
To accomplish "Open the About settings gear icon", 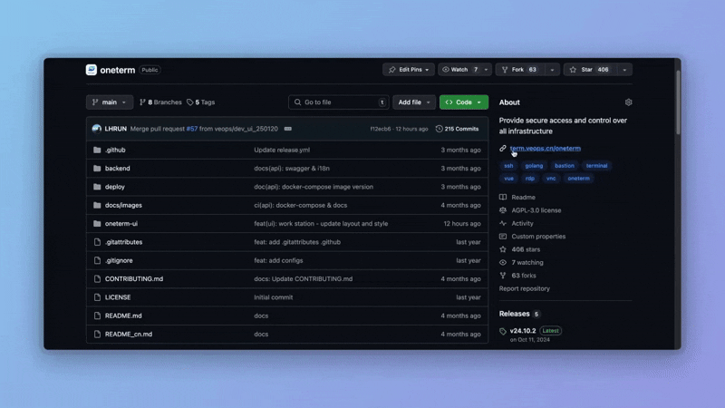I will click(628, 102).
